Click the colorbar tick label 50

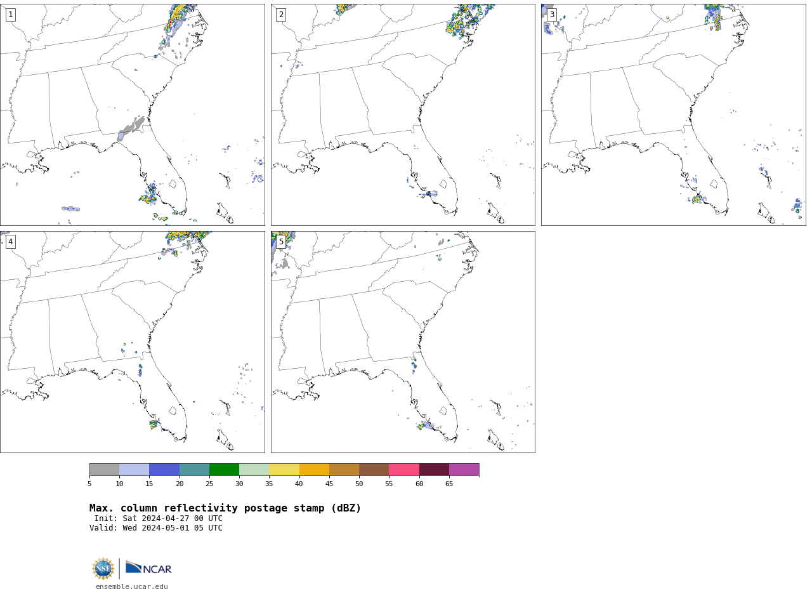click(x=359, y=484)
